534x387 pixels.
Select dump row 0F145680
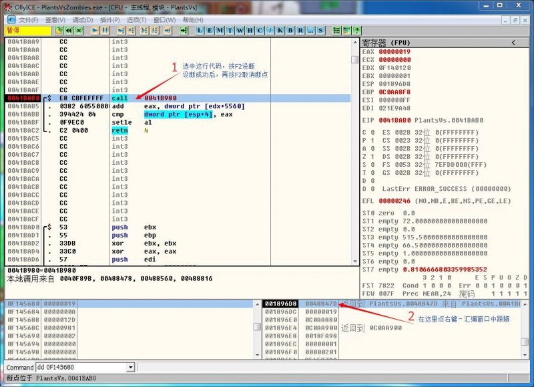coord(129,304)
